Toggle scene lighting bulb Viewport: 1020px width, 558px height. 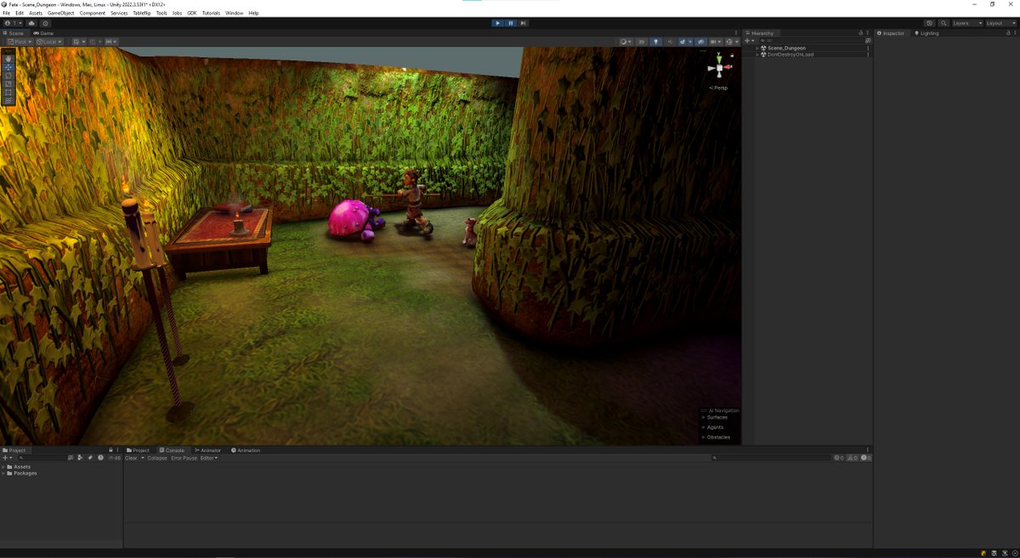tap(655, 42)
